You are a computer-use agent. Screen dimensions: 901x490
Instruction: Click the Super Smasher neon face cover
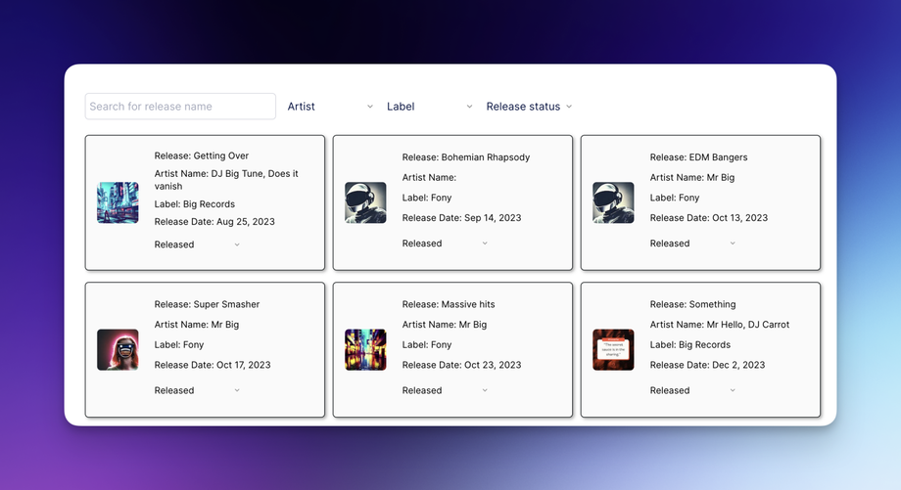click(x=118, y=349)
